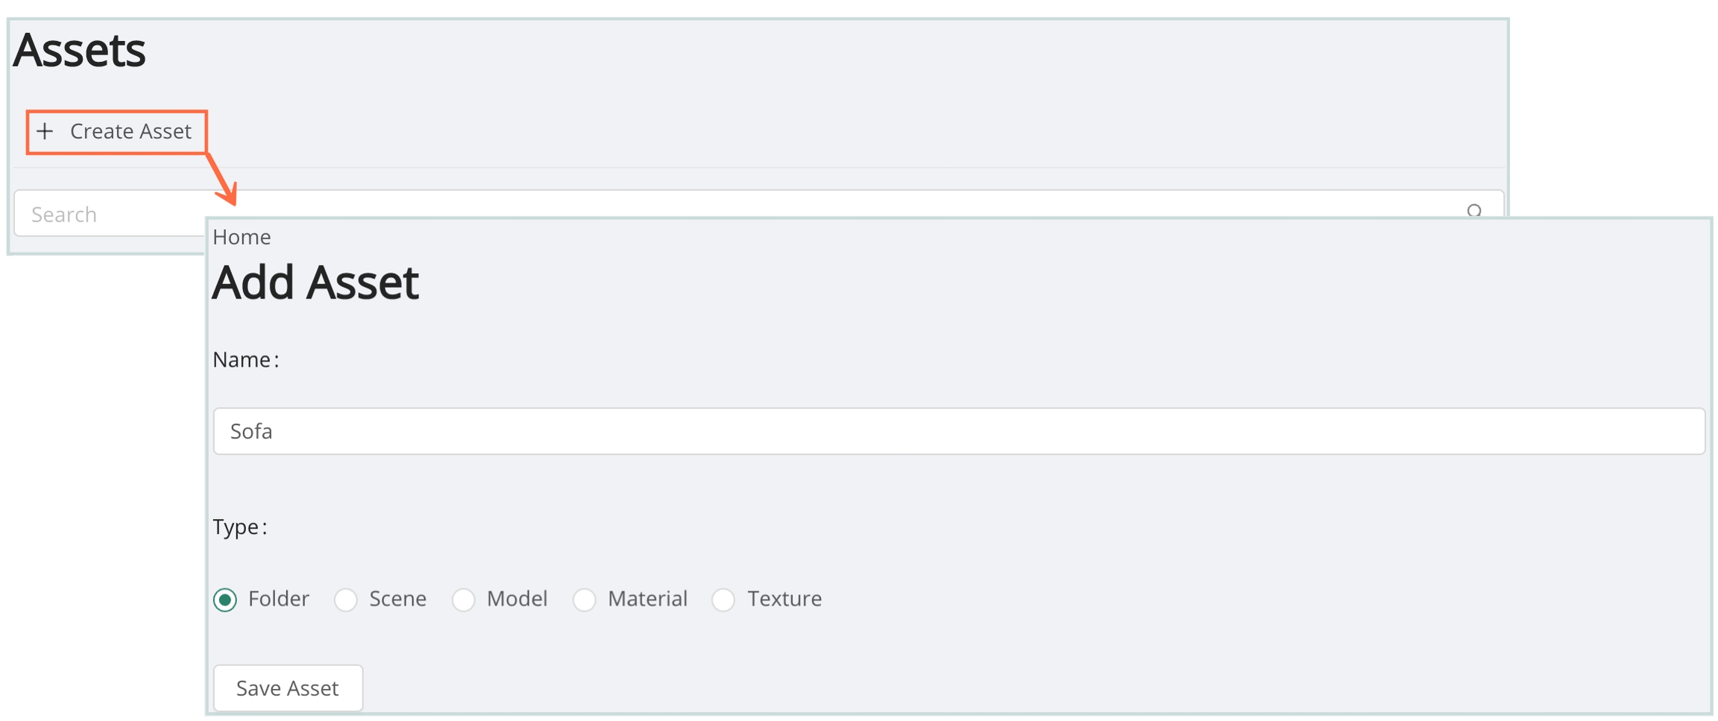Screen dimensions: 1718x721
Task: Choose the Material radio button
Action: pos(585,599)
